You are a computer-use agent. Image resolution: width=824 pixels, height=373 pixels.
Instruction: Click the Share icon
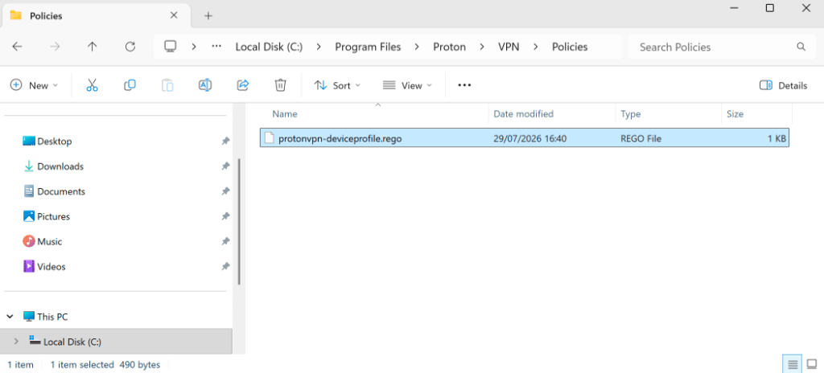point(243,85)
